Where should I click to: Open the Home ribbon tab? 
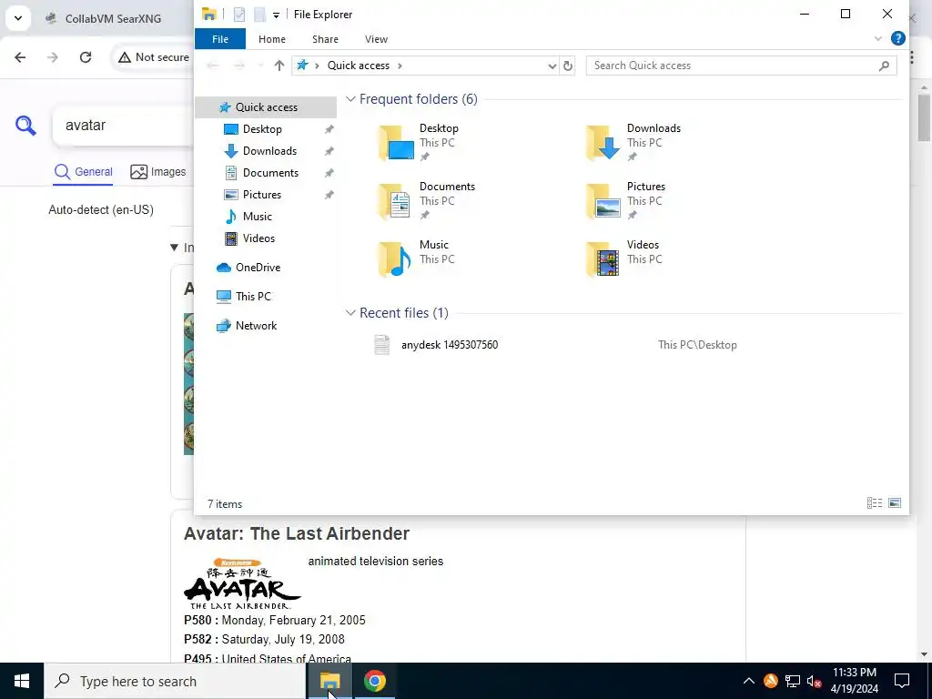point(271,39)
